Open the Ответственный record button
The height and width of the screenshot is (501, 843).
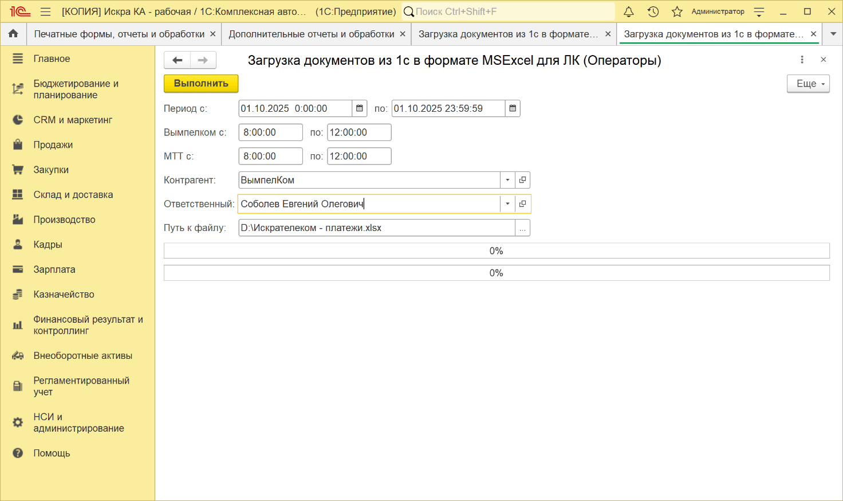point(522,204)
